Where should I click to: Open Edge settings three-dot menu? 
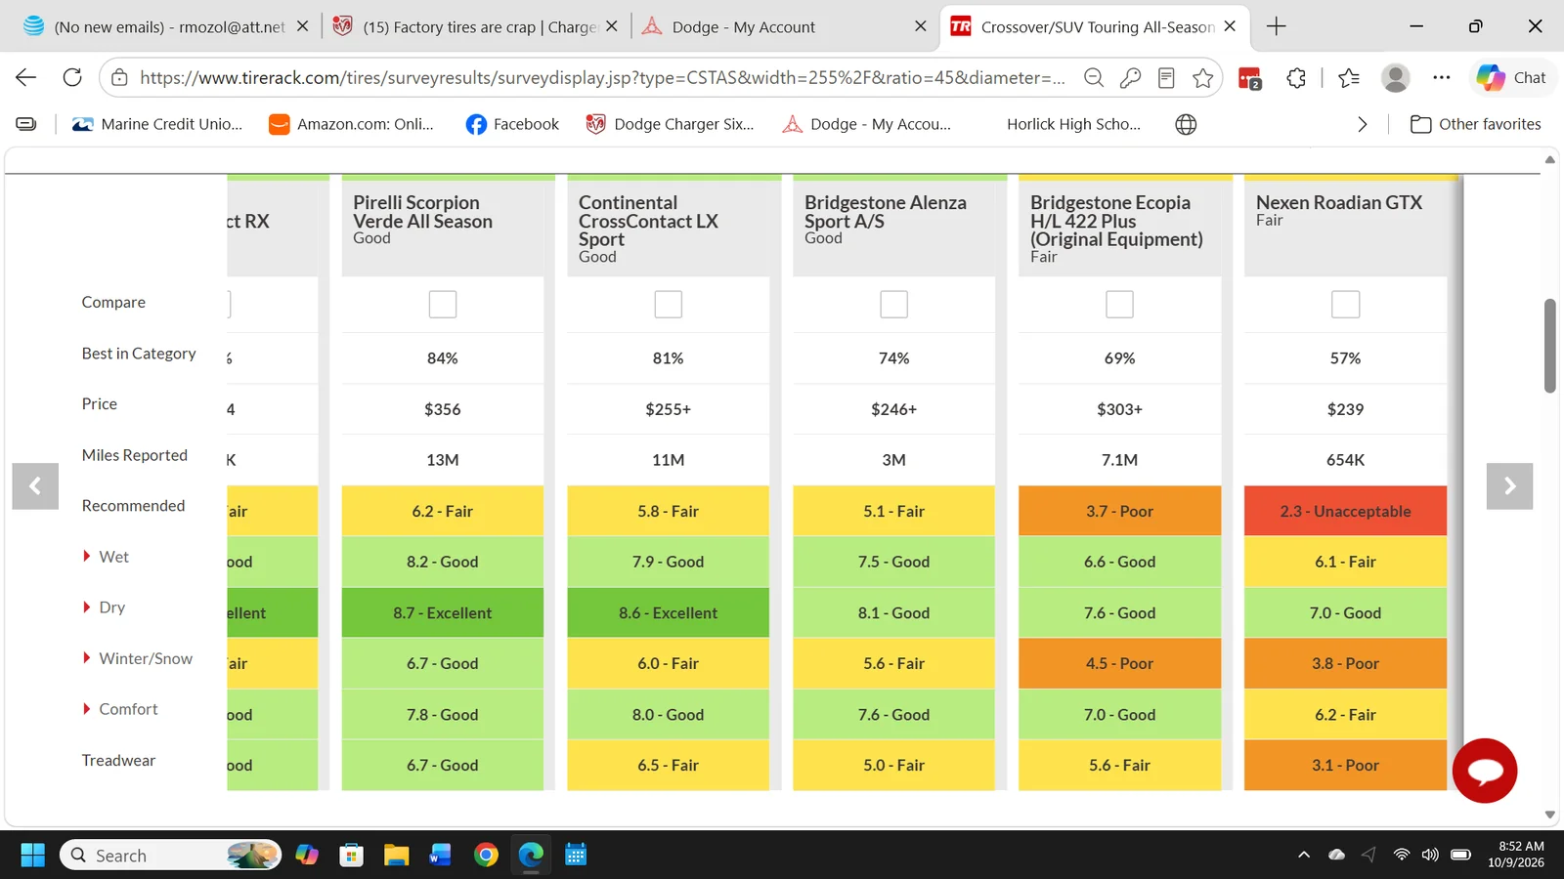(1442, 78)
